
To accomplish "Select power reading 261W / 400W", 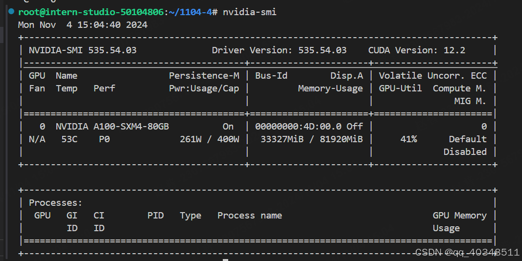I will tap(210, 139).
